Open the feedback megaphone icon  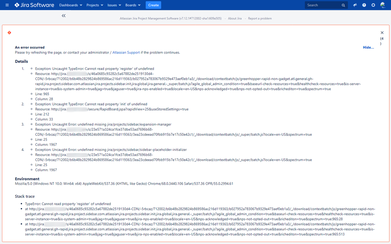(355, 5)
